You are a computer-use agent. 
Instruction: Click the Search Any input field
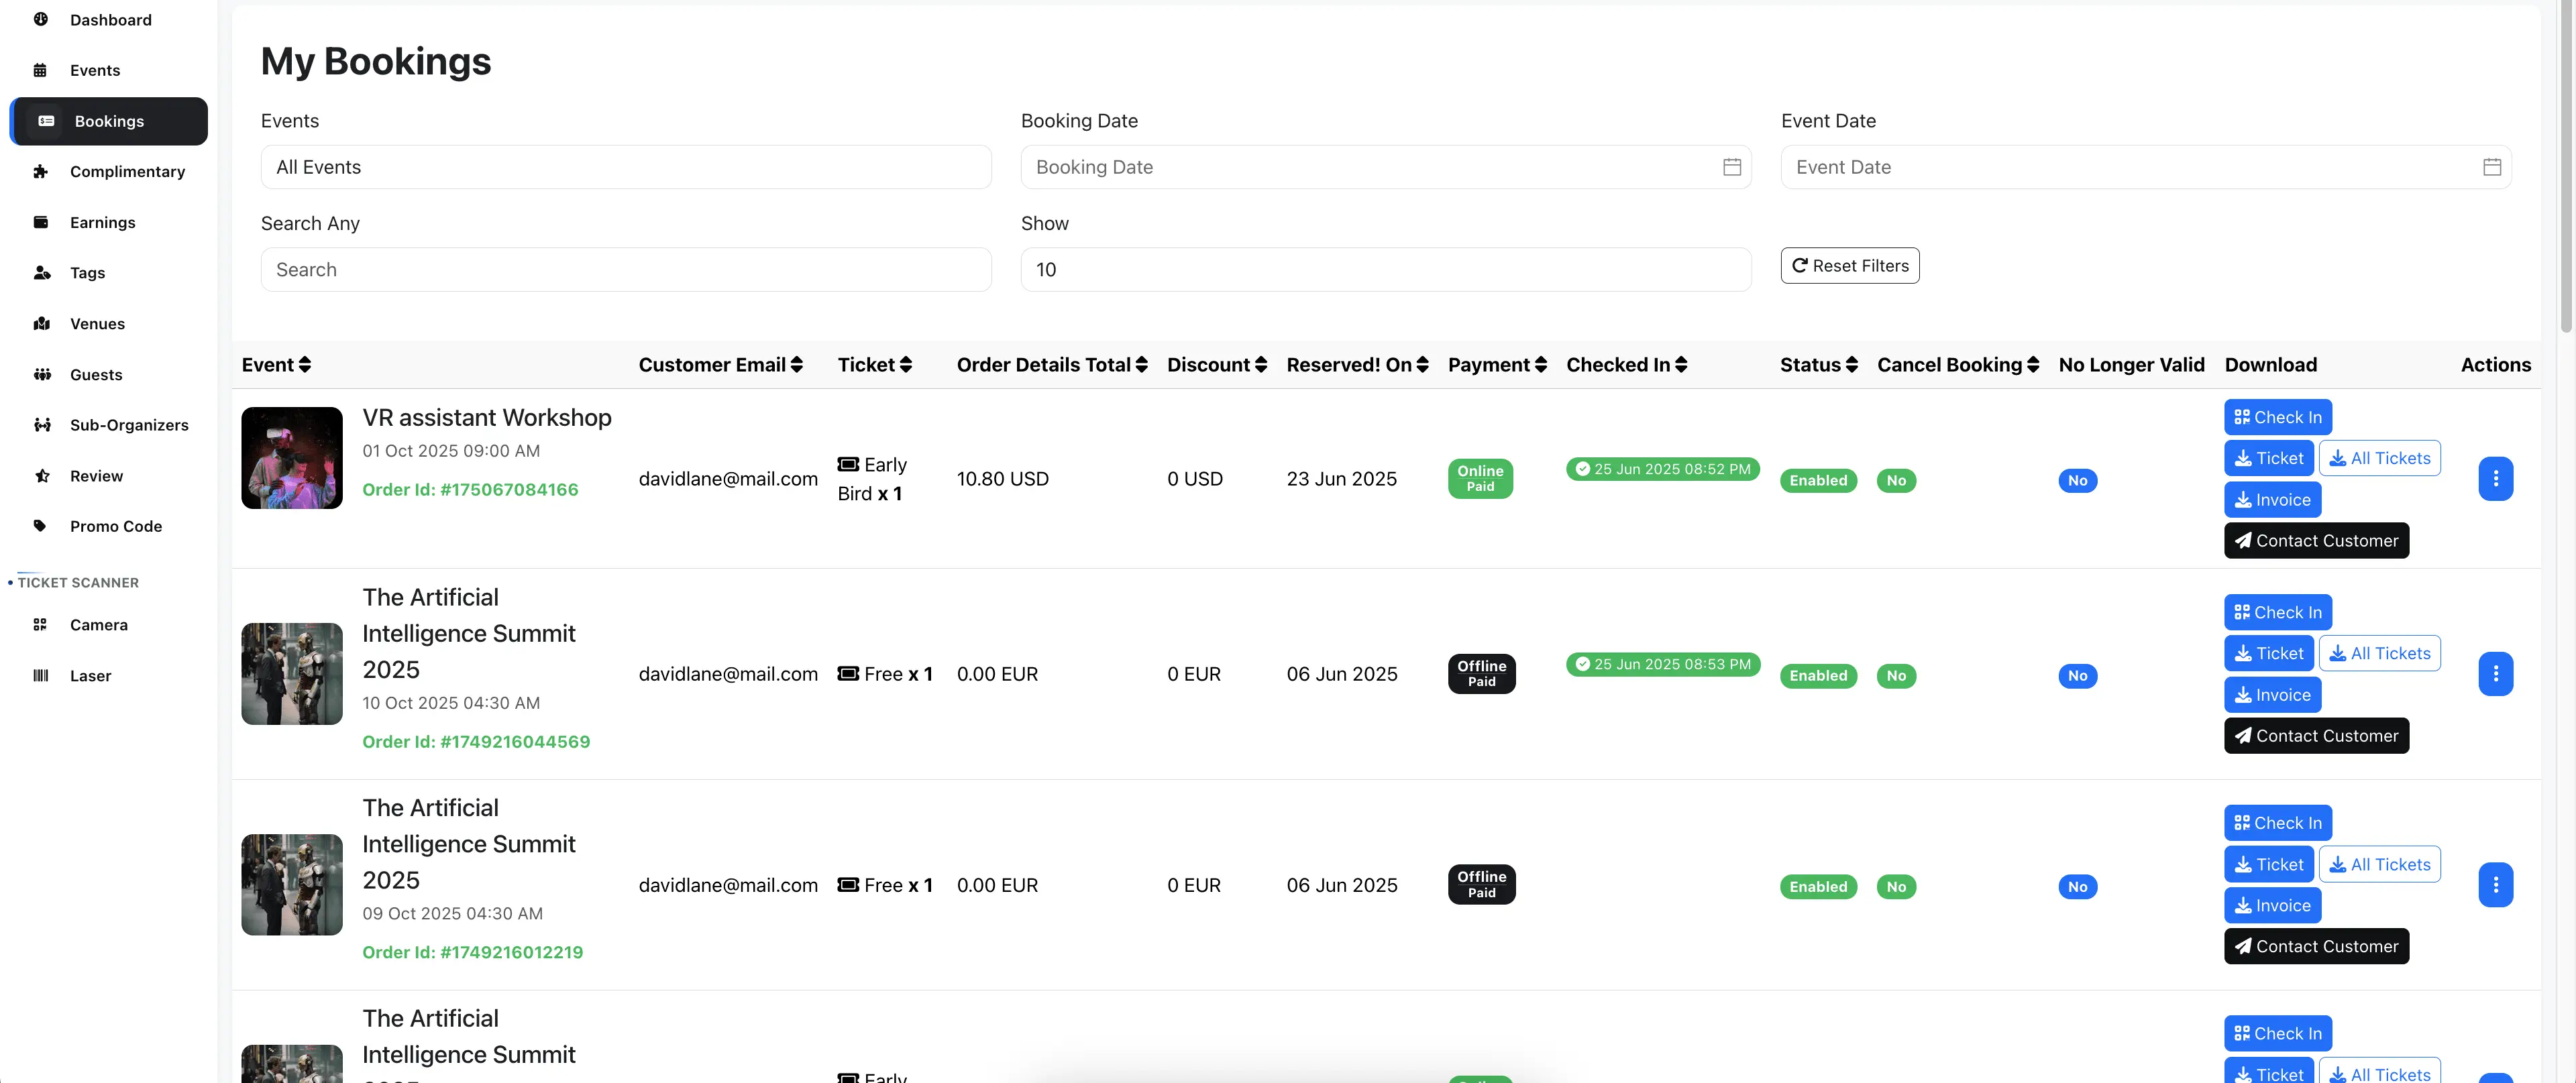tap(625, 270)
